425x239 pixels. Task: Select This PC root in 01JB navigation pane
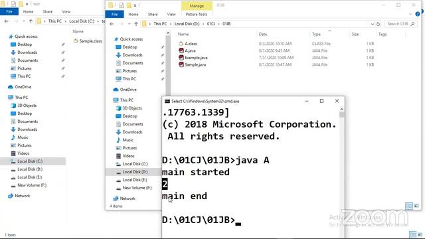[127, 100]
